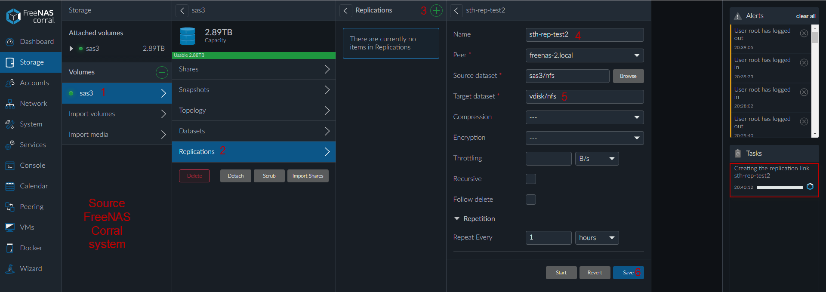Go back from the Replications panel
This screenshot has width=826, height=292.
click(345, 11)
